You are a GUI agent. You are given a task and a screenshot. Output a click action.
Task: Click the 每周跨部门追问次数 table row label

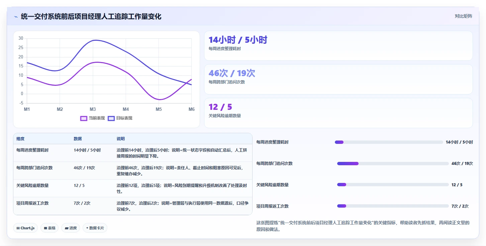[34, 168]
